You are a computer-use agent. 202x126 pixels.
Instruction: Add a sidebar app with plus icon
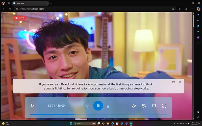(x=198, y=43)
